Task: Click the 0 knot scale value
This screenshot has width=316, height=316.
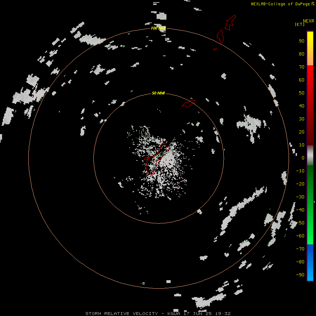Action: [303, 158]
